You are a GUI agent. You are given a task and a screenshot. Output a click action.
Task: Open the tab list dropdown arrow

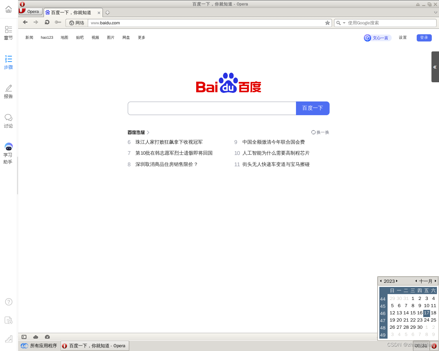[x=436, y=12]
